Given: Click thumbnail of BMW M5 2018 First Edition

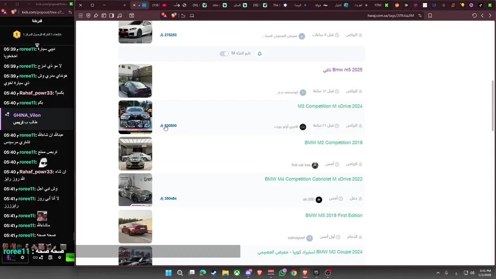Looking at the screenshot, I should [135, 227].
